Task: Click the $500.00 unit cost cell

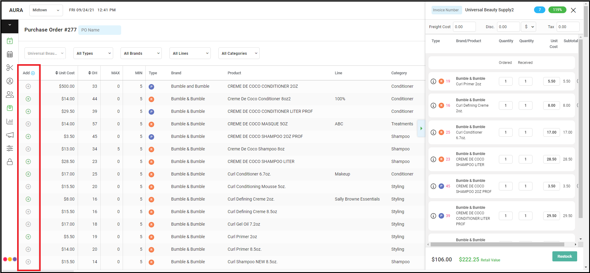Action: (x=67, y=87)
